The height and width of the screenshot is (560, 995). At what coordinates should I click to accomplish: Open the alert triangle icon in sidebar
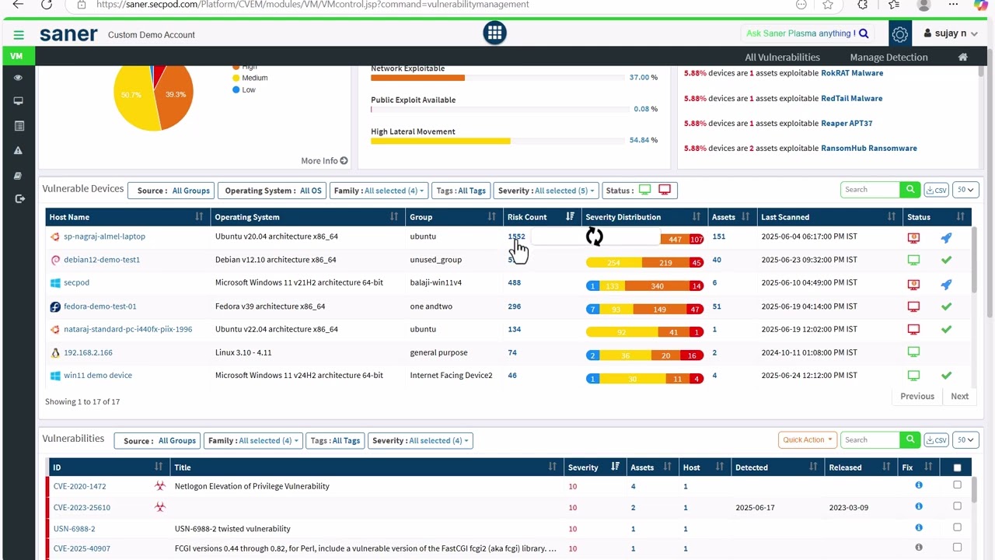click(x=19, y=150)
